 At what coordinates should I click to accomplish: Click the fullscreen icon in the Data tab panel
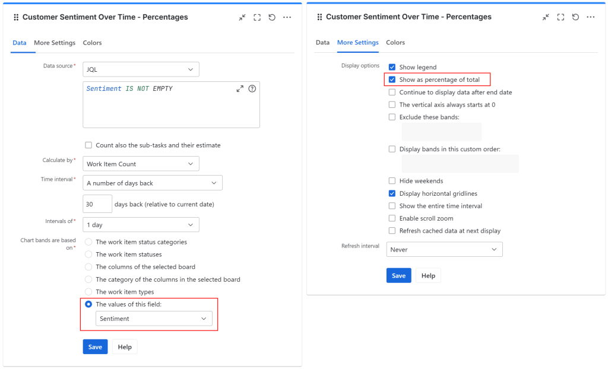257,18
